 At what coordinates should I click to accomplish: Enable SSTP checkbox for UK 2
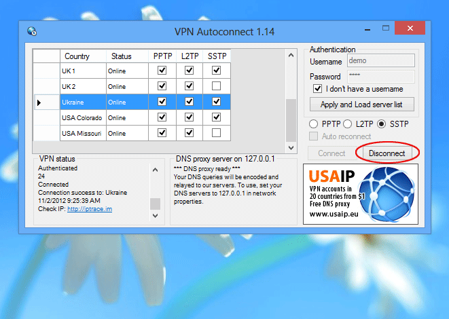pos(216,86)
